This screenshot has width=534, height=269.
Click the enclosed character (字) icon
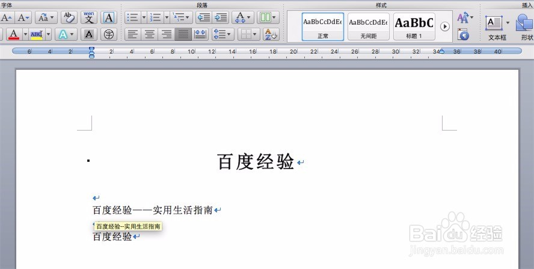[x=109, y=34]
